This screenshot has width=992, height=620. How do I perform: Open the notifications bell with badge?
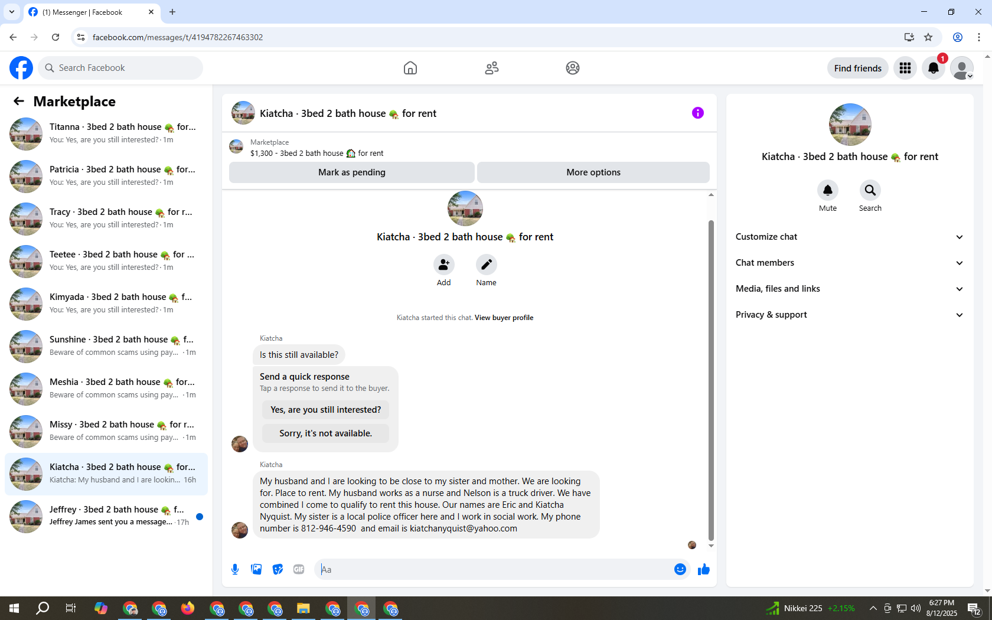[934, 68]
